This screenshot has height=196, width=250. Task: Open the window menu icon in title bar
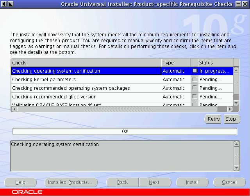(4, 4)
